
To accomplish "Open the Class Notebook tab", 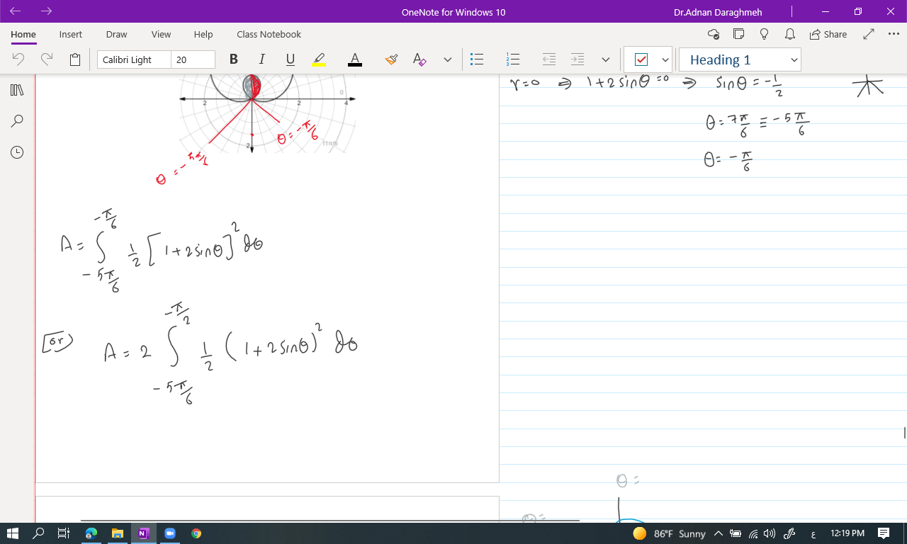I will pyautogui.click(x=269, y=34).
